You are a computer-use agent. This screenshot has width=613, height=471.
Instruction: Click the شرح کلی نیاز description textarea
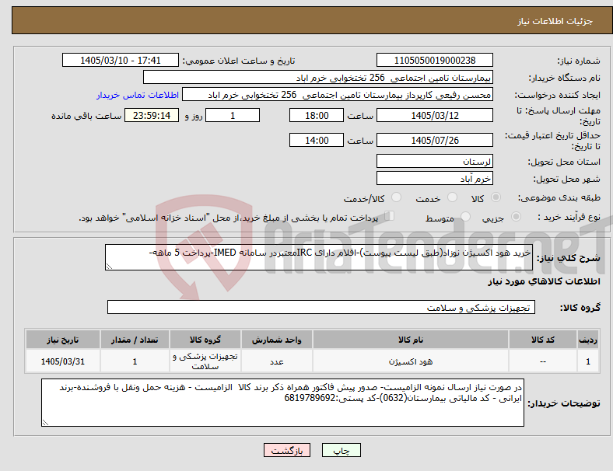point(319,257)
